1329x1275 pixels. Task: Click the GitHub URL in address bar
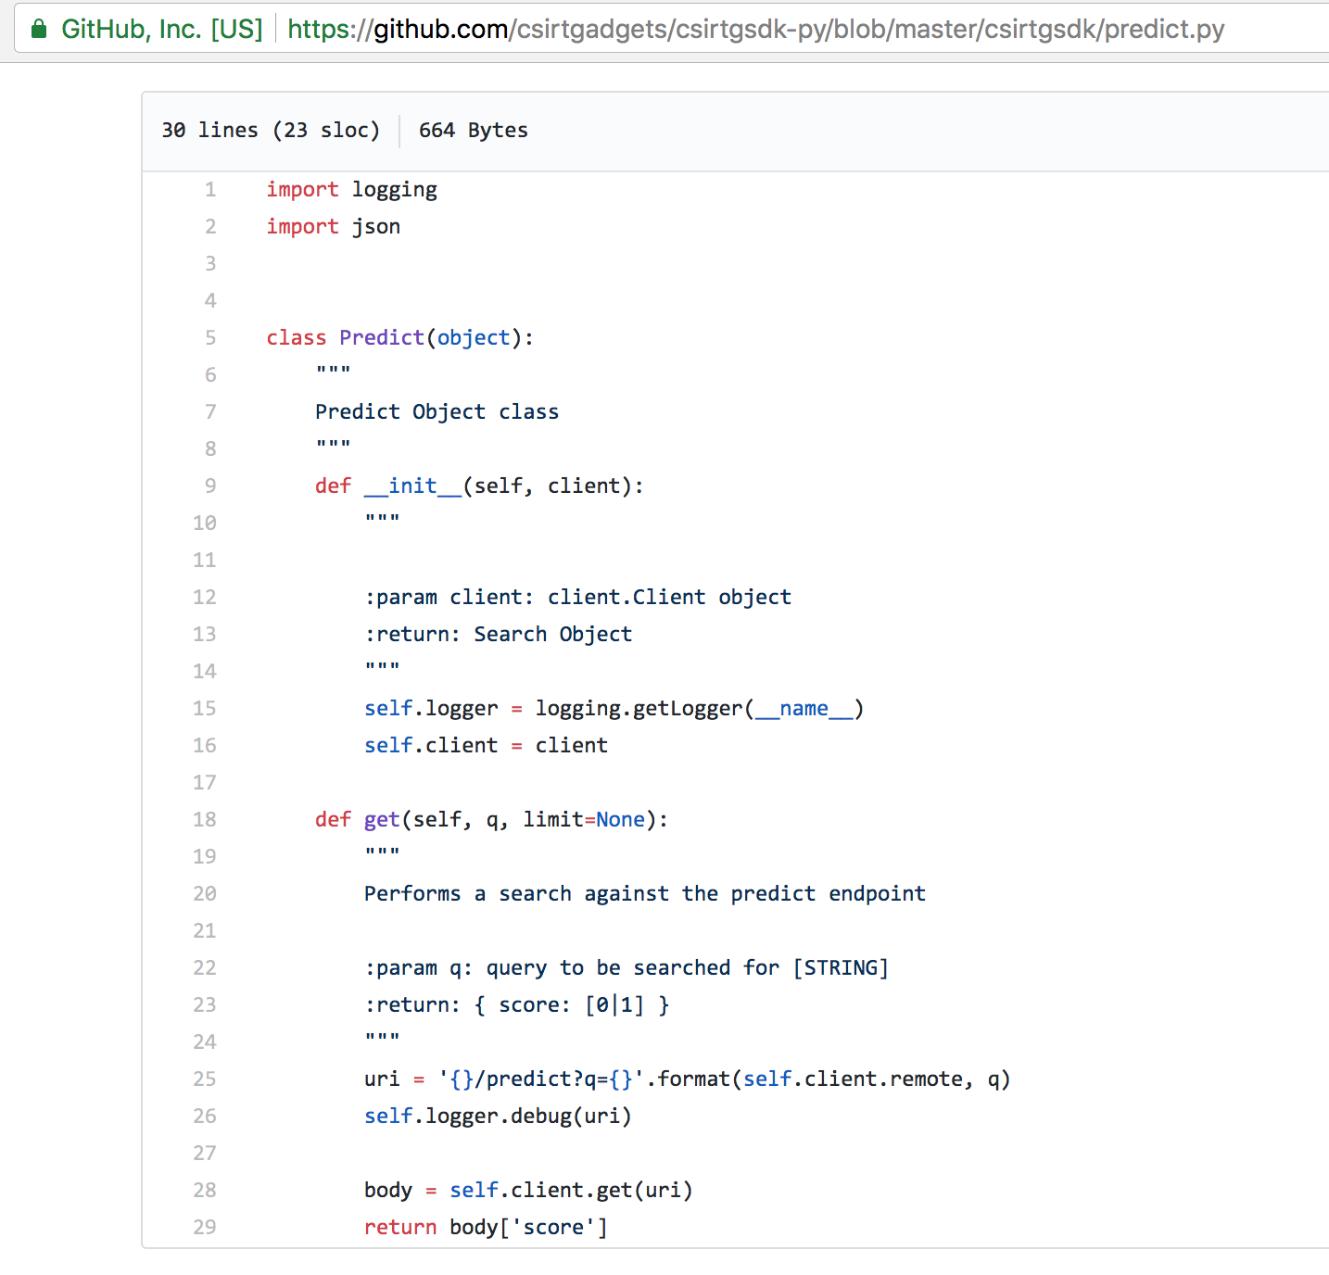pyautogui.click(x=755, y=30)
